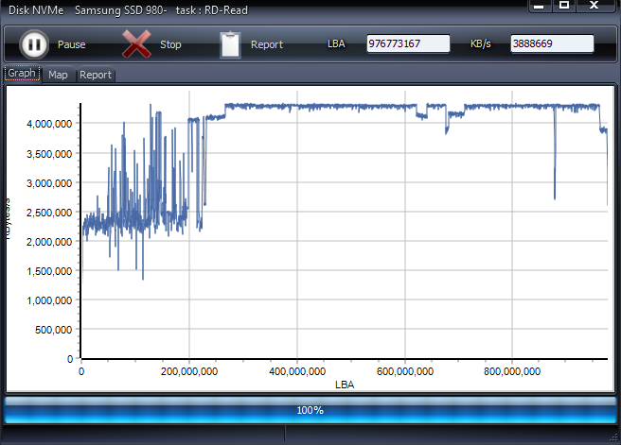This screenshot has height=445, width=621.
Task: Click the 800,000,000 x-axis label
Action: pos(512,371)
